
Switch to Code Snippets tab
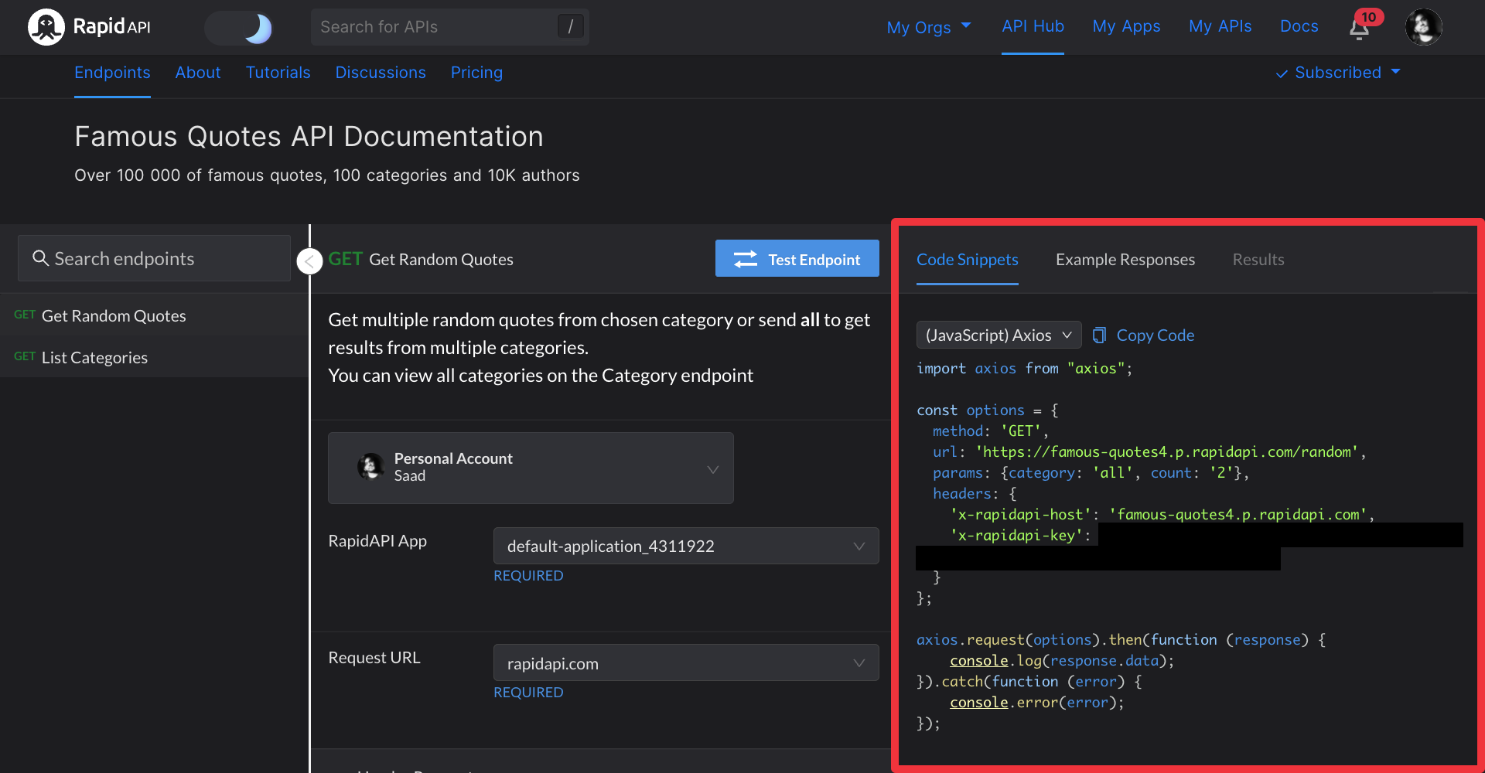pos(967,260)
